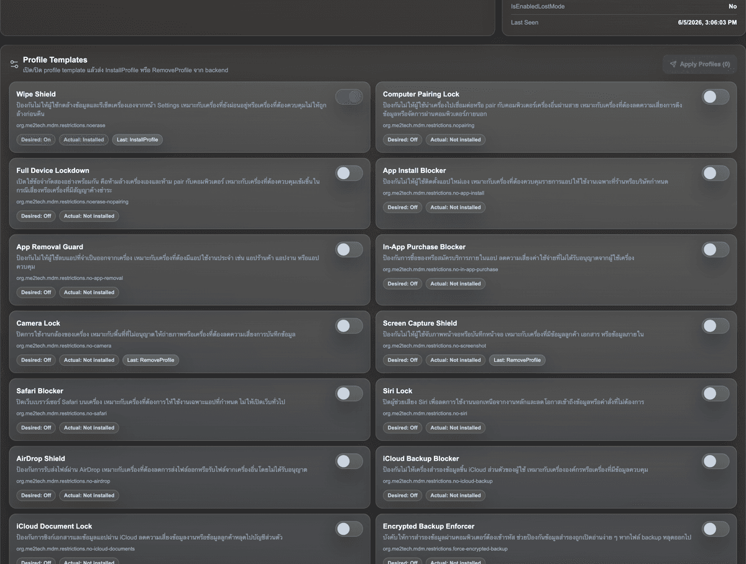Click the Profile Templates sliders icon
746x564 pixels.
(14, 64)
